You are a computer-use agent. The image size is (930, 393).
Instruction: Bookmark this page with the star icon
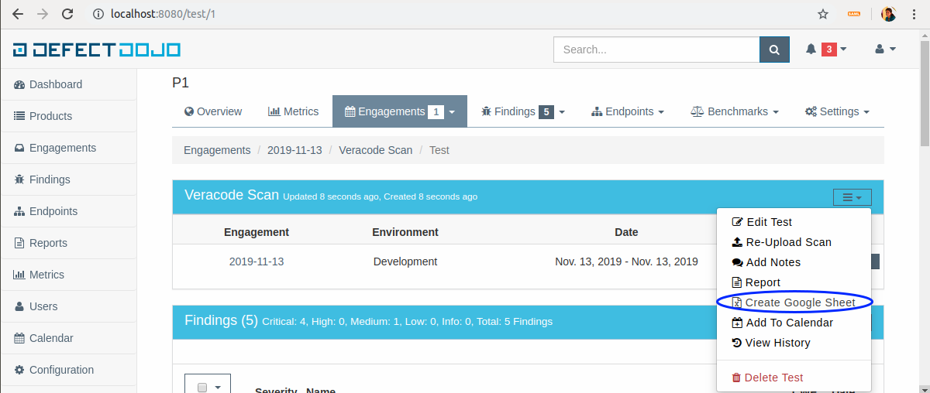click(823, 14)
